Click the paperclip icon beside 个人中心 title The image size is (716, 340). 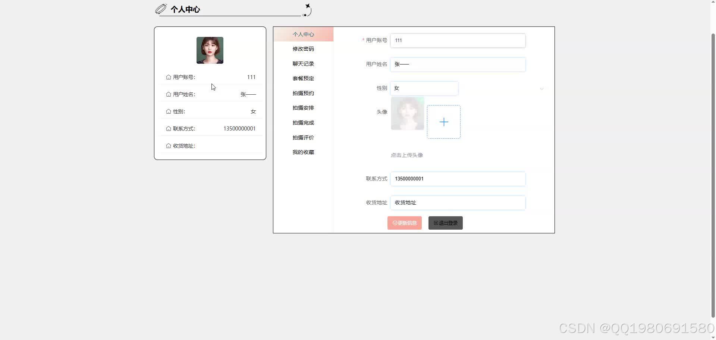click(x=160, y=9)
